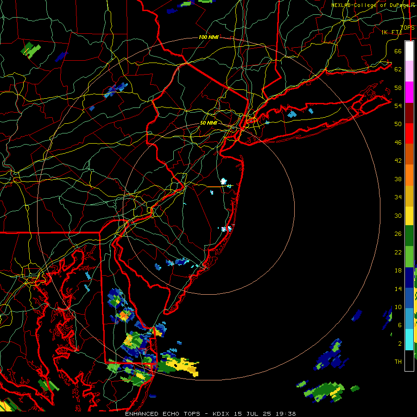Click the '10' legend value
This screenshot has width=417, height=417.
[x=398, y=307]
